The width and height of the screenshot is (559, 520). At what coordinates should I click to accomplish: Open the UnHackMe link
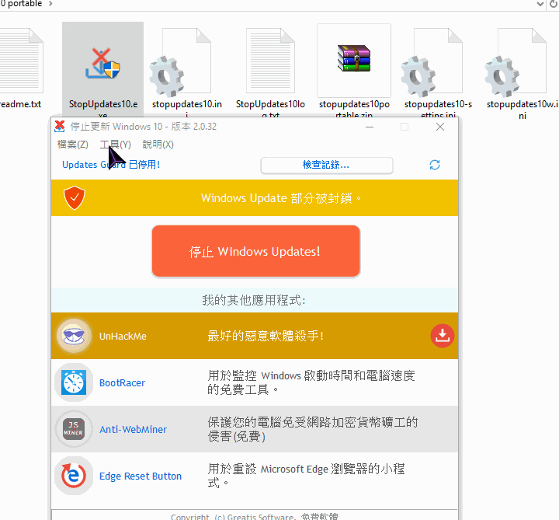click(x=123, y=337)
